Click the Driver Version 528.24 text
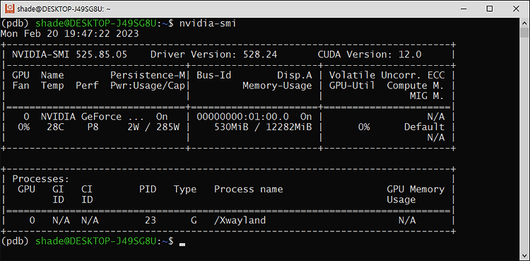 (x=213, y=54)
